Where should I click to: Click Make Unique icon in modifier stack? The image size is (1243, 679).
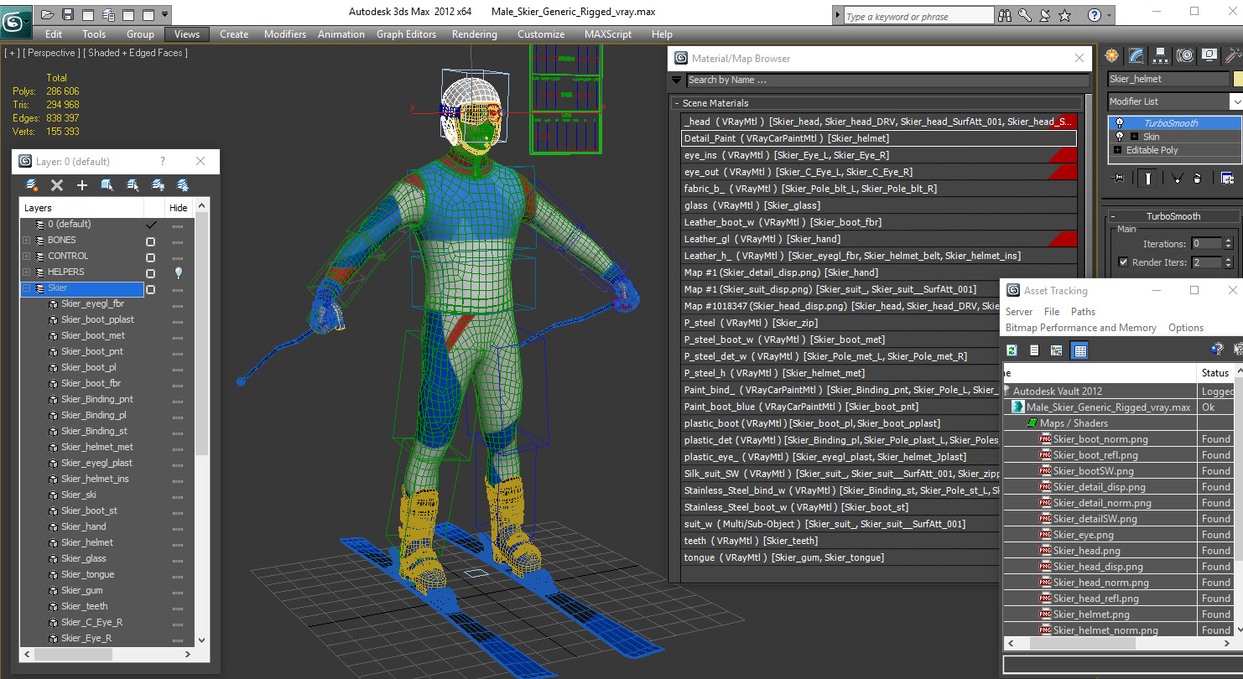[1177, 178]
